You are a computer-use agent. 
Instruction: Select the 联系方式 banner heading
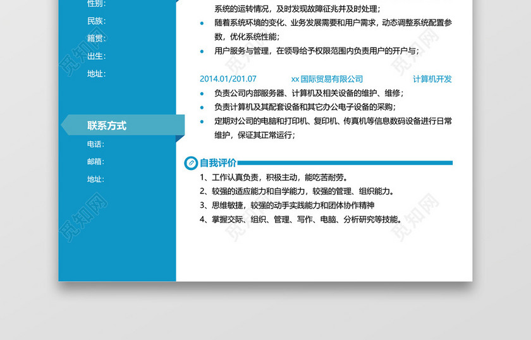107,126
